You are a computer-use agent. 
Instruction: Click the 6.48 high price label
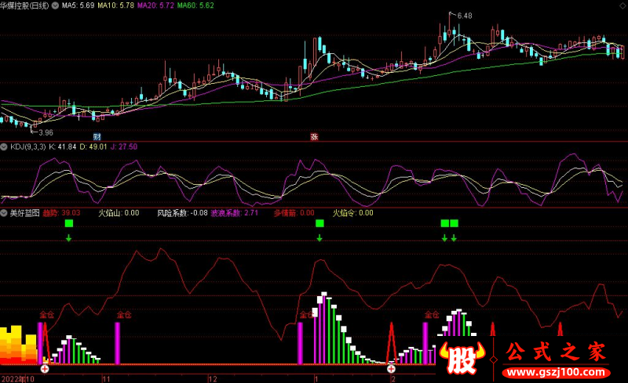tap(465, 16)
